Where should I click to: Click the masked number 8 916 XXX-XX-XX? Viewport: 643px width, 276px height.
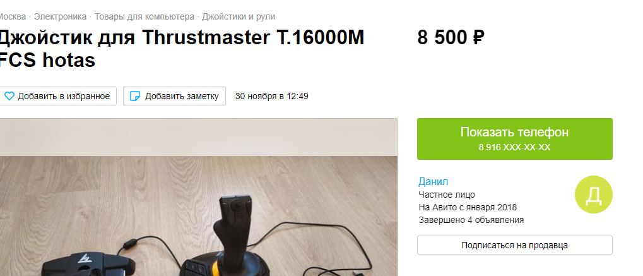[x=515, y=147]
